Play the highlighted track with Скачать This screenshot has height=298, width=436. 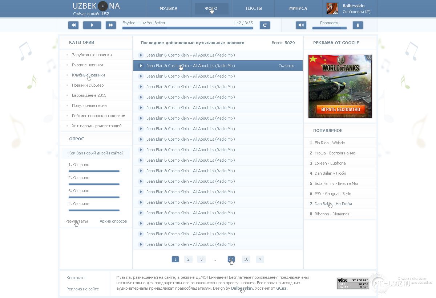141,66
